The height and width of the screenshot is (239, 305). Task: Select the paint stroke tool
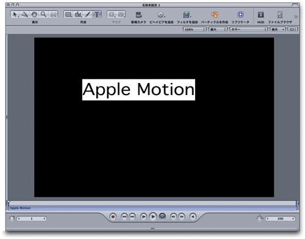click(88, 15)
